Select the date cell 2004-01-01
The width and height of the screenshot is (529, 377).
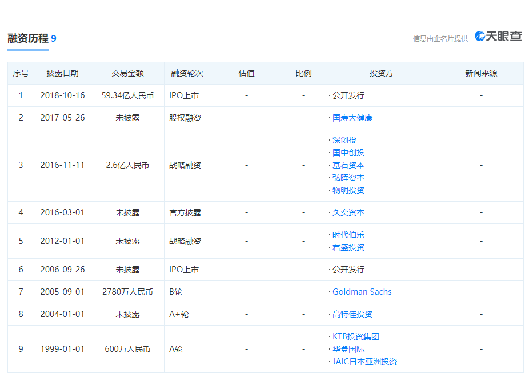62,314
